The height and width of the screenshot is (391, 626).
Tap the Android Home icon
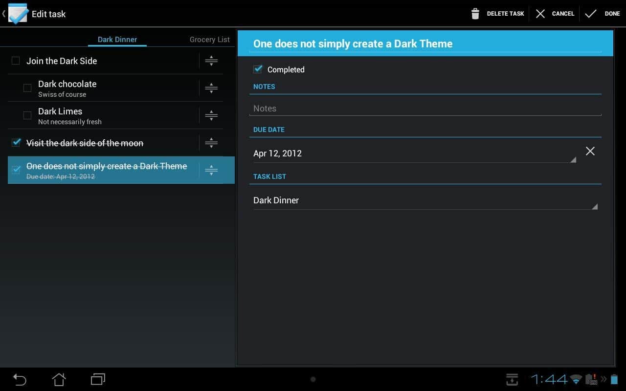coord(59,379)
